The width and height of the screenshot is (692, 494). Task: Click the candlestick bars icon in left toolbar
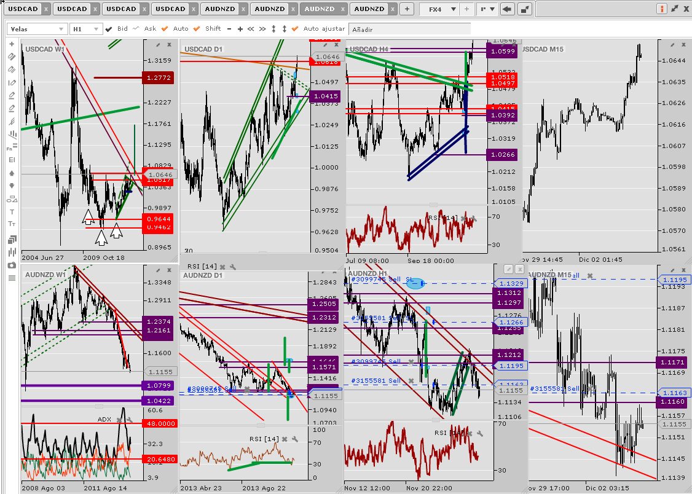coord(12,253)
